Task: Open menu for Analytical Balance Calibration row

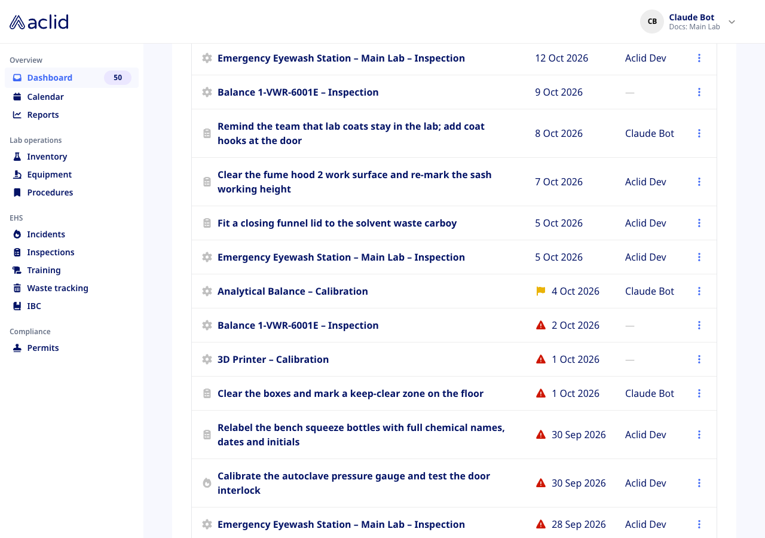Action: point(699,291)
